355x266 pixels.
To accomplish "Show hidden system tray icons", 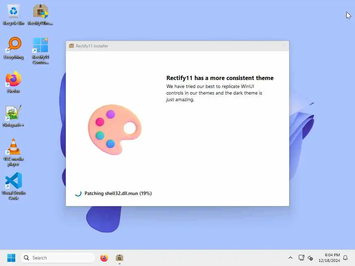I will point(291,258).
